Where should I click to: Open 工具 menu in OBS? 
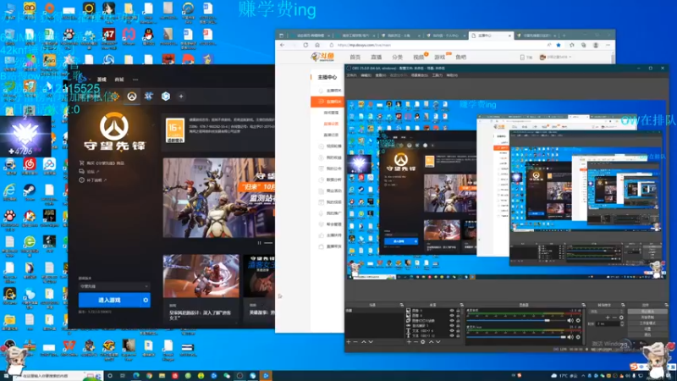point(437,75)
